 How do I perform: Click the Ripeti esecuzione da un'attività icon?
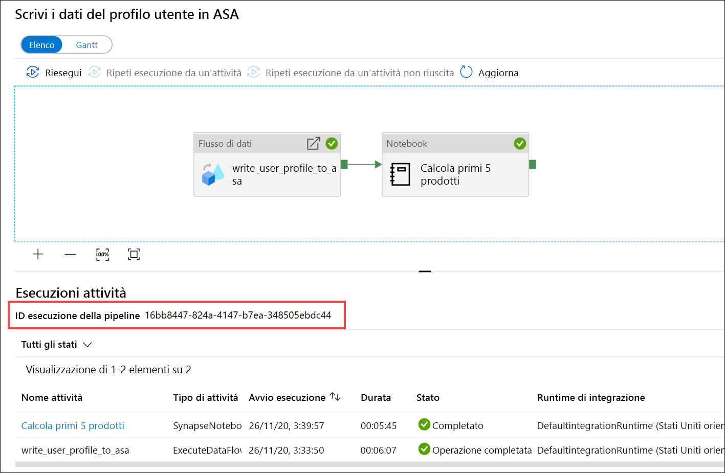pos(95,72)
